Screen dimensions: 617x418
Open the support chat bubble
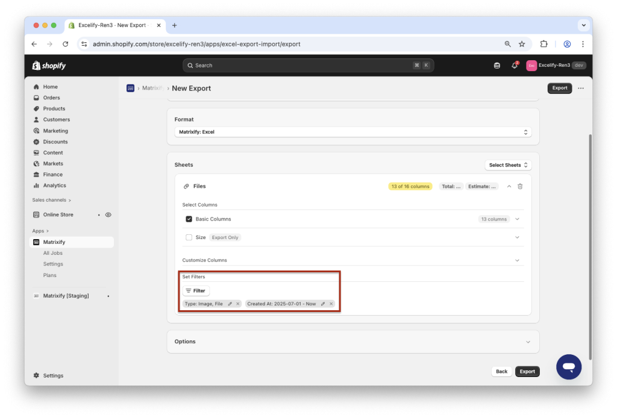(569, 367)
